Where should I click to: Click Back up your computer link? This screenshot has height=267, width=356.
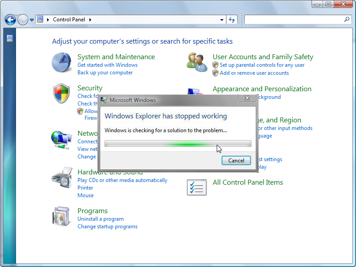105,73
